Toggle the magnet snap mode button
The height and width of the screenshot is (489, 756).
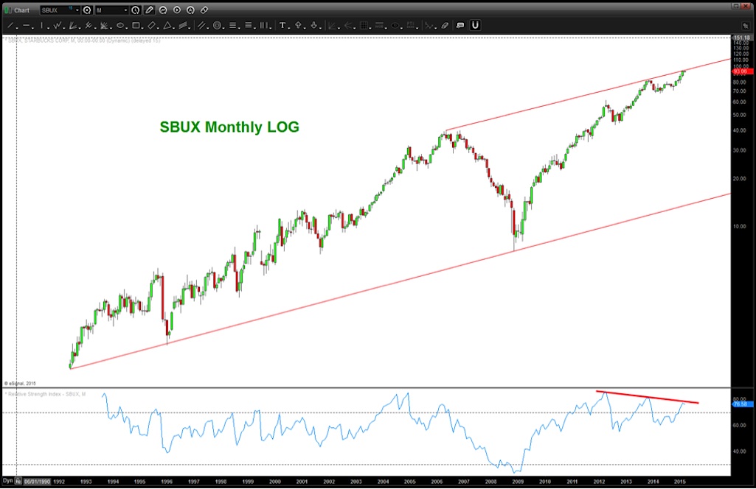(475, 26)
